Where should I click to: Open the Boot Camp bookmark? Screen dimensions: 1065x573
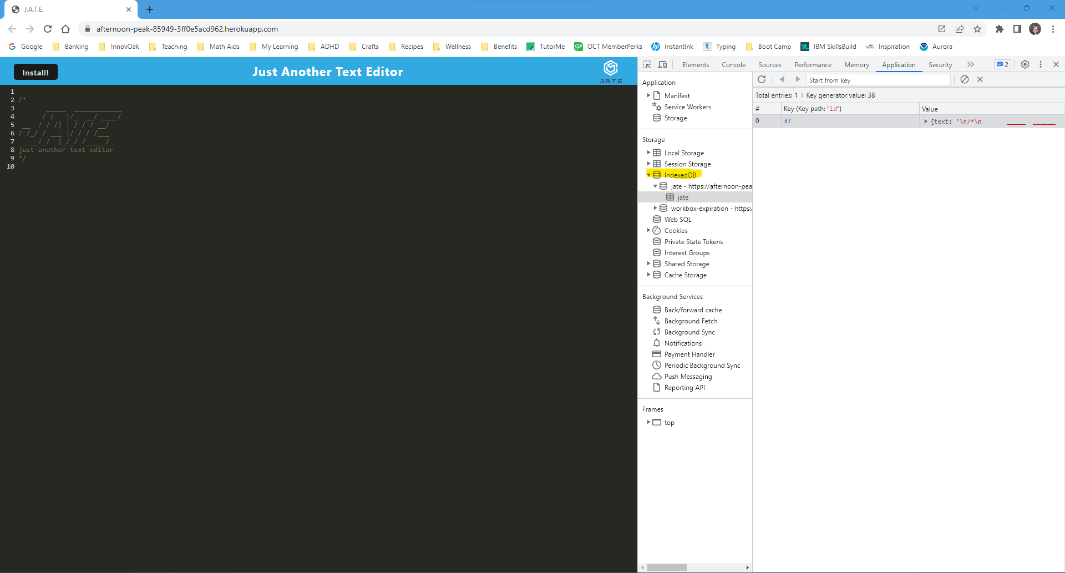pos(774,47)
